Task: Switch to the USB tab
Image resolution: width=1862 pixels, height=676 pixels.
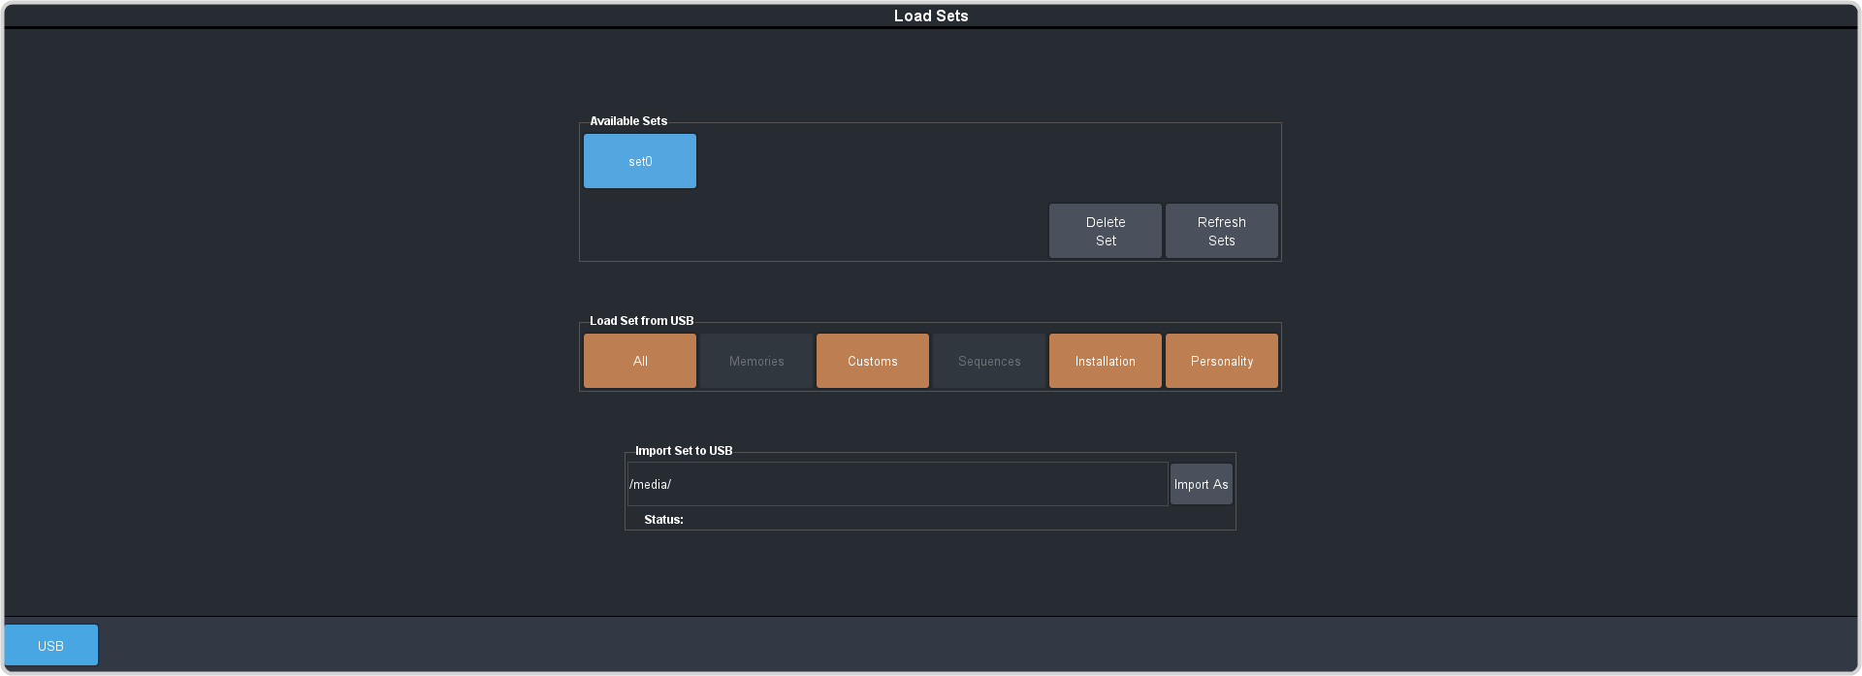Action: click(x=50, y=645)
